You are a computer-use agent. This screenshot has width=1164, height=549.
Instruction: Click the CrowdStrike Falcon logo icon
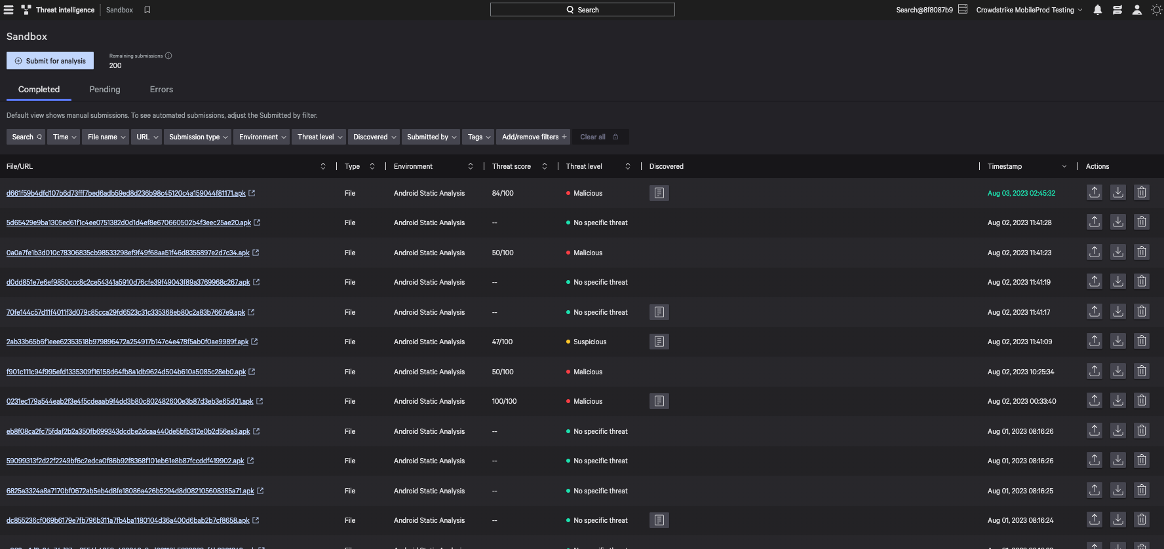pos(26,10)
